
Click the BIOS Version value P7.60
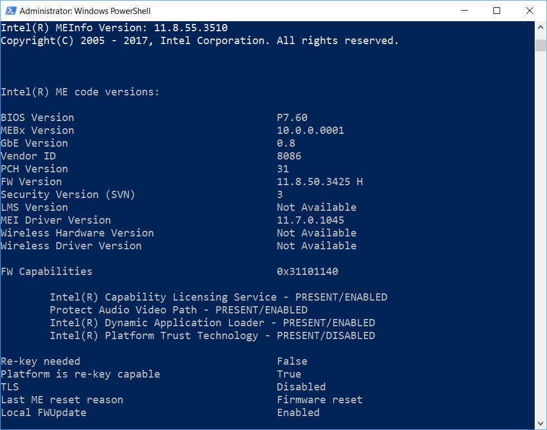pyautogui.click(x=292, y=118)
